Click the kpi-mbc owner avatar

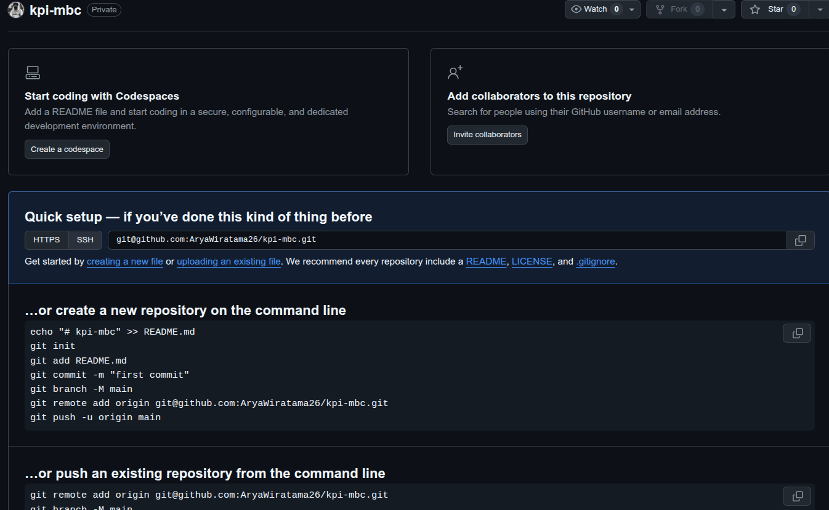(x=16, y=10)
